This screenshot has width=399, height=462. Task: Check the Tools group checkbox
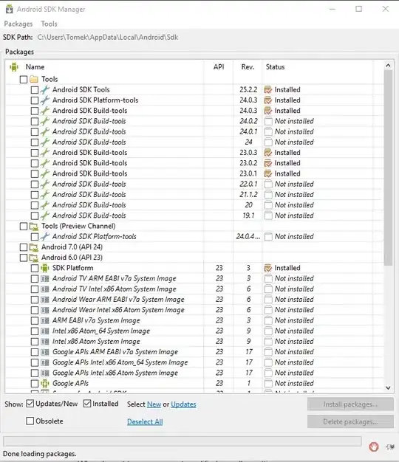24,79
